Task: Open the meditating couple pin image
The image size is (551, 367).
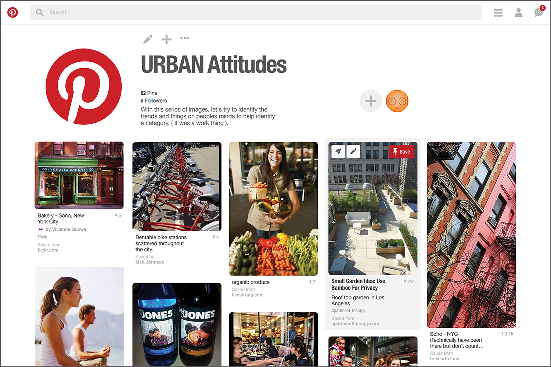Action: click(x=79, y=317)
